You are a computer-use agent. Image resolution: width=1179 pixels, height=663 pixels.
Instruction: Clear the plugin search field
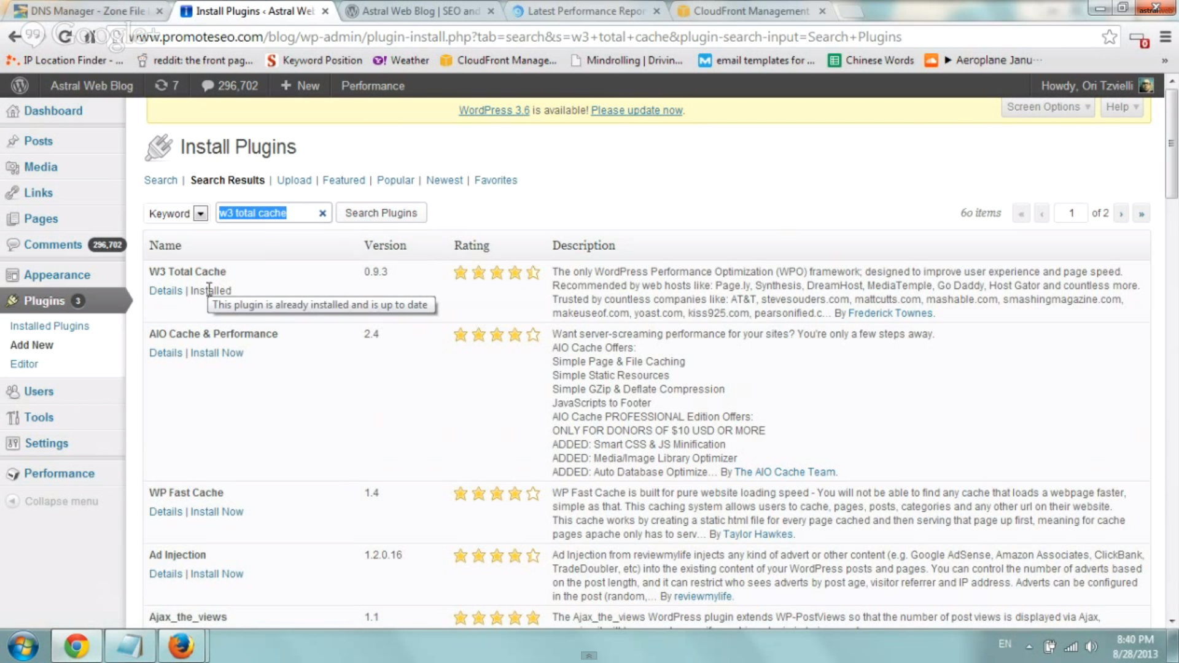click(322, 213)
